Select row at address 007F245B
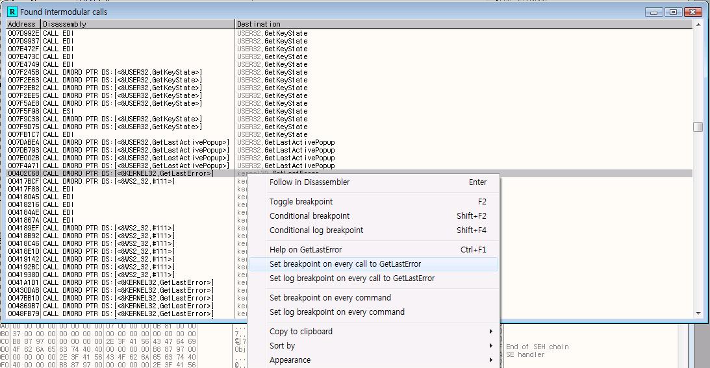Screen dimensions: 710x368 (349, 73)
